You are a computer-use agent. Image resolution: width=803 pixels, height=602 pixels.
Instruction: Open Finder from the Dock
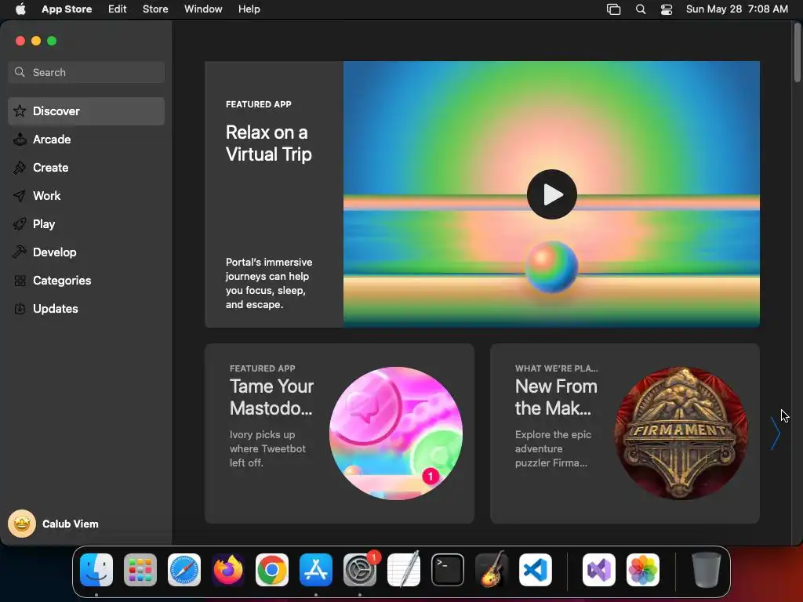click(x=96, y=570)
